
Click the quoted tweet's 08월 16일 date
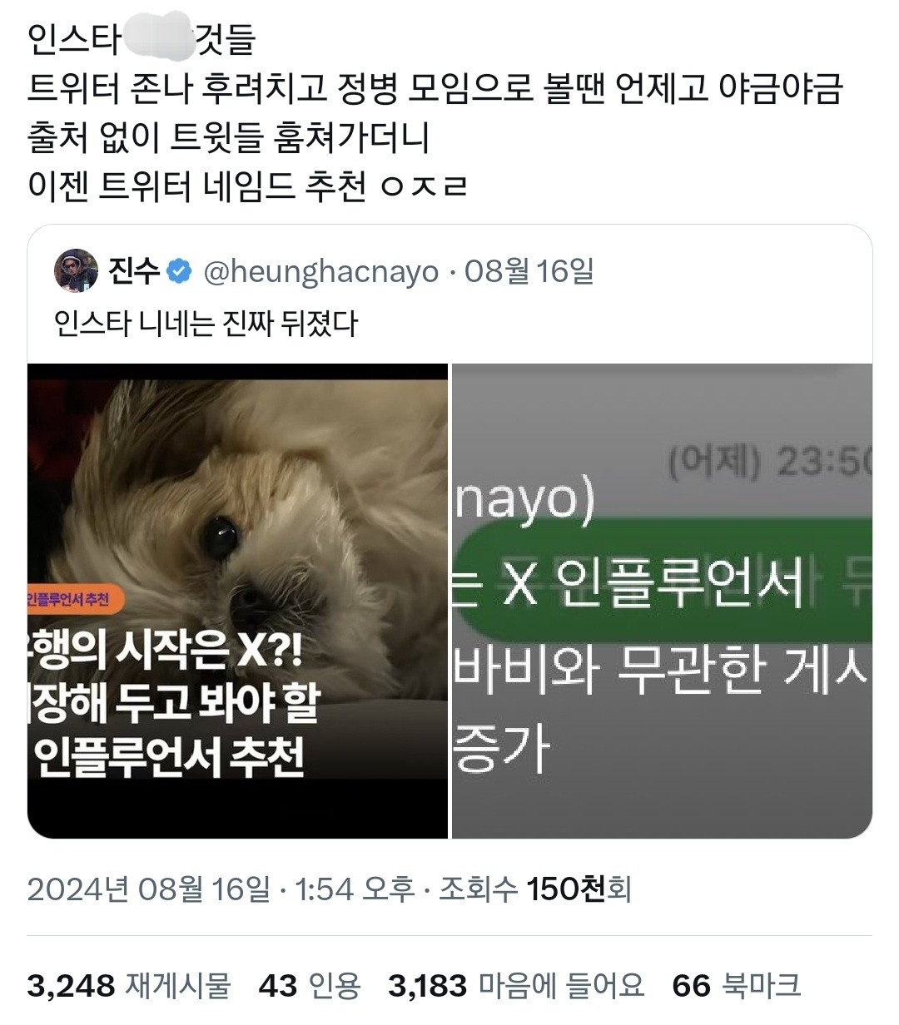(529, 271)
